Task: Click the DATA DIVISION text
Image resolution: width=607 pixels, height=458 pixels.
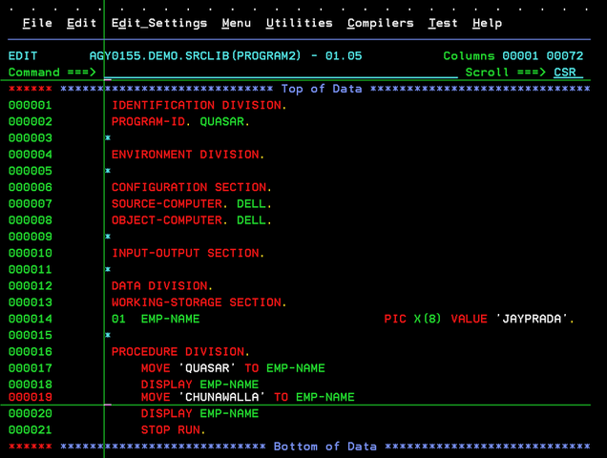Action: point(162,286)
